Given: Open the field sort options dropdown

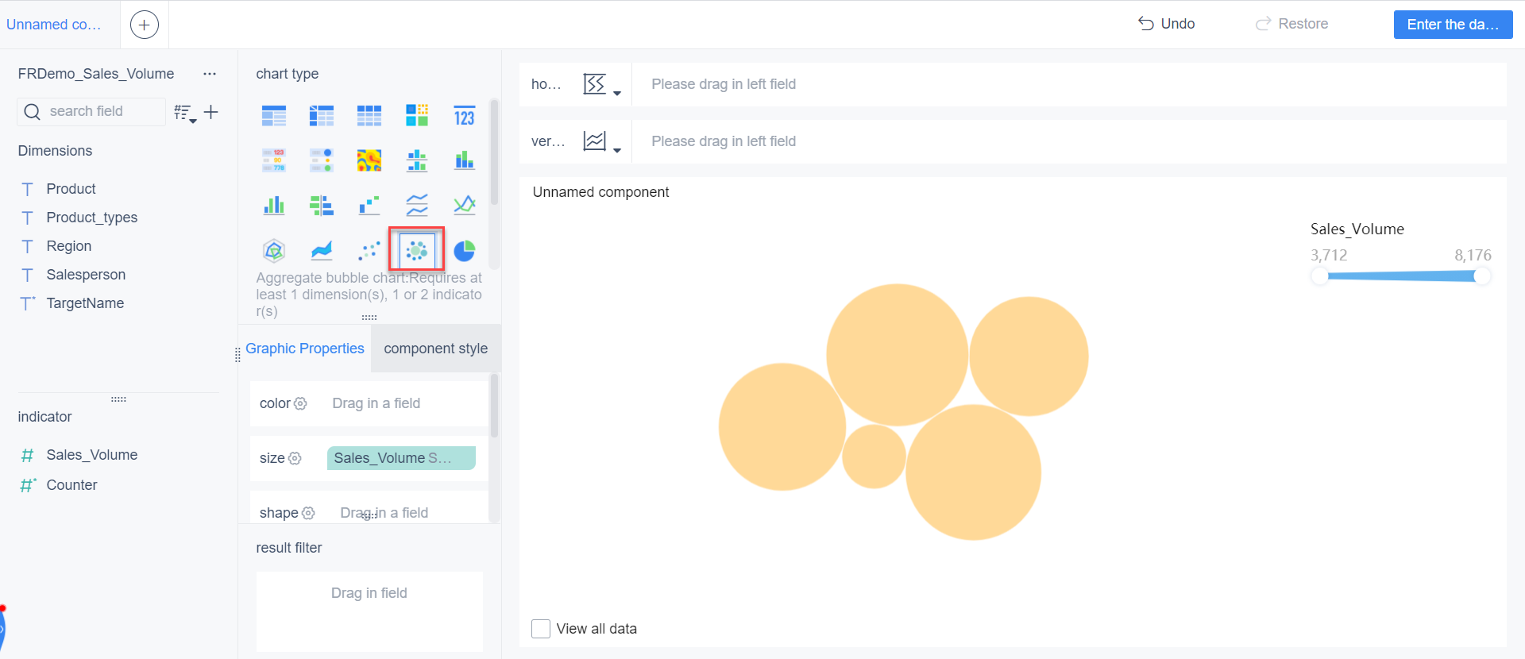Looking at the screenshot, I should point(185,113).
